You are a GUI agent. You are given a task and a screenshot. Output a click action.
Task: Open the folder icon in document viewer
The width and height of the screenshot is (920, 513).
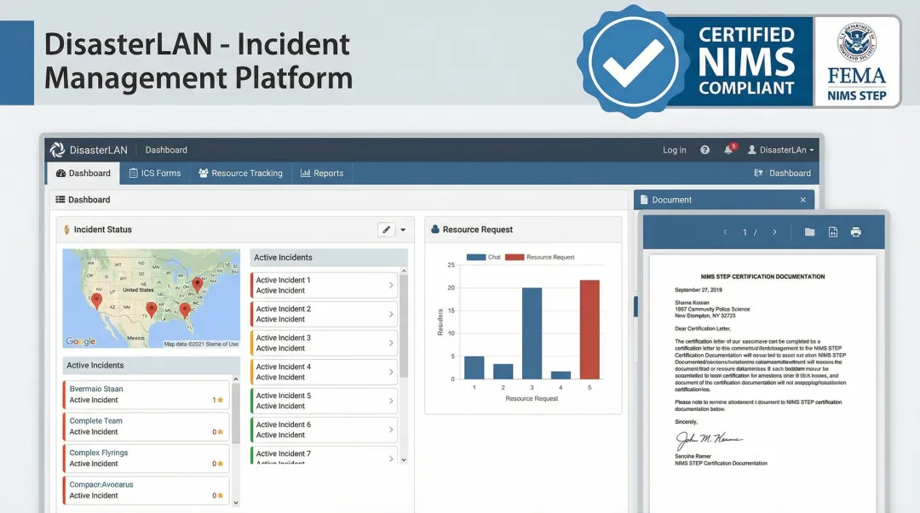809,232
